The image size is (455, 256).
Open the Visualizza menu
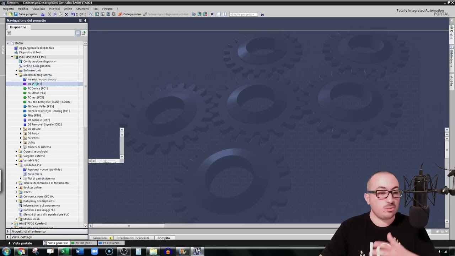[x=38, y=9]
